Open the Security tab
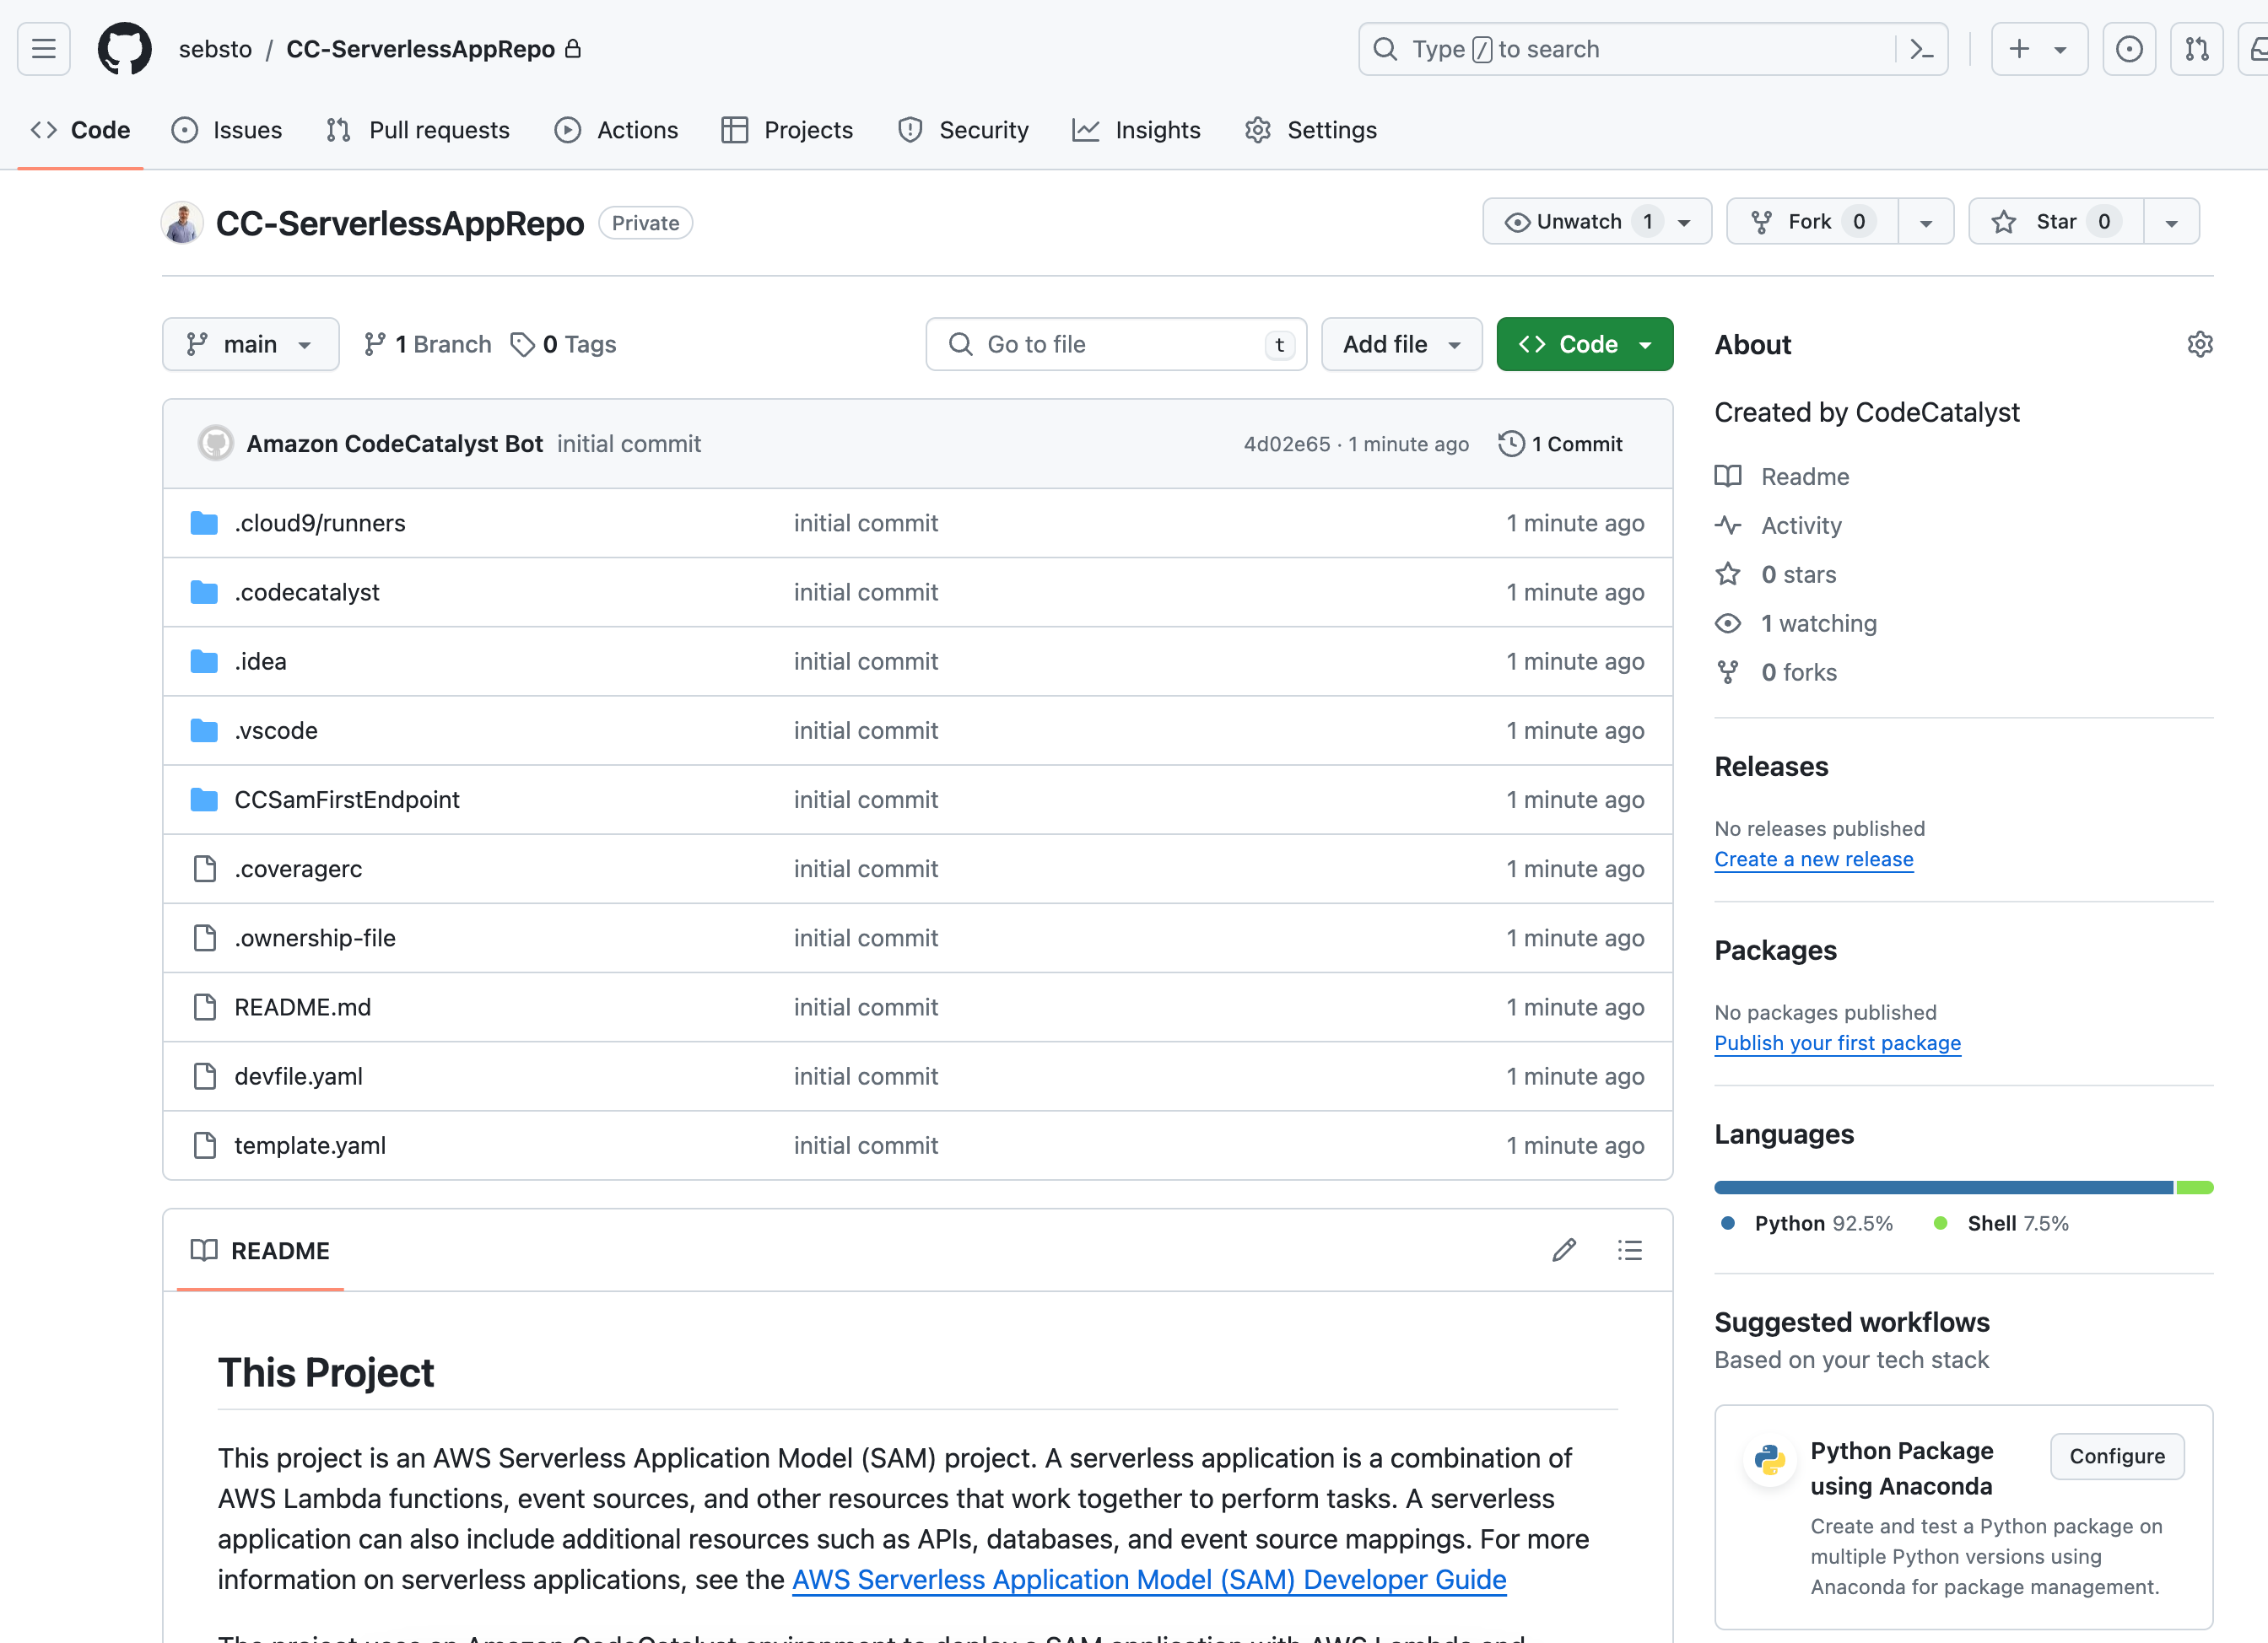 click(962, 130)
